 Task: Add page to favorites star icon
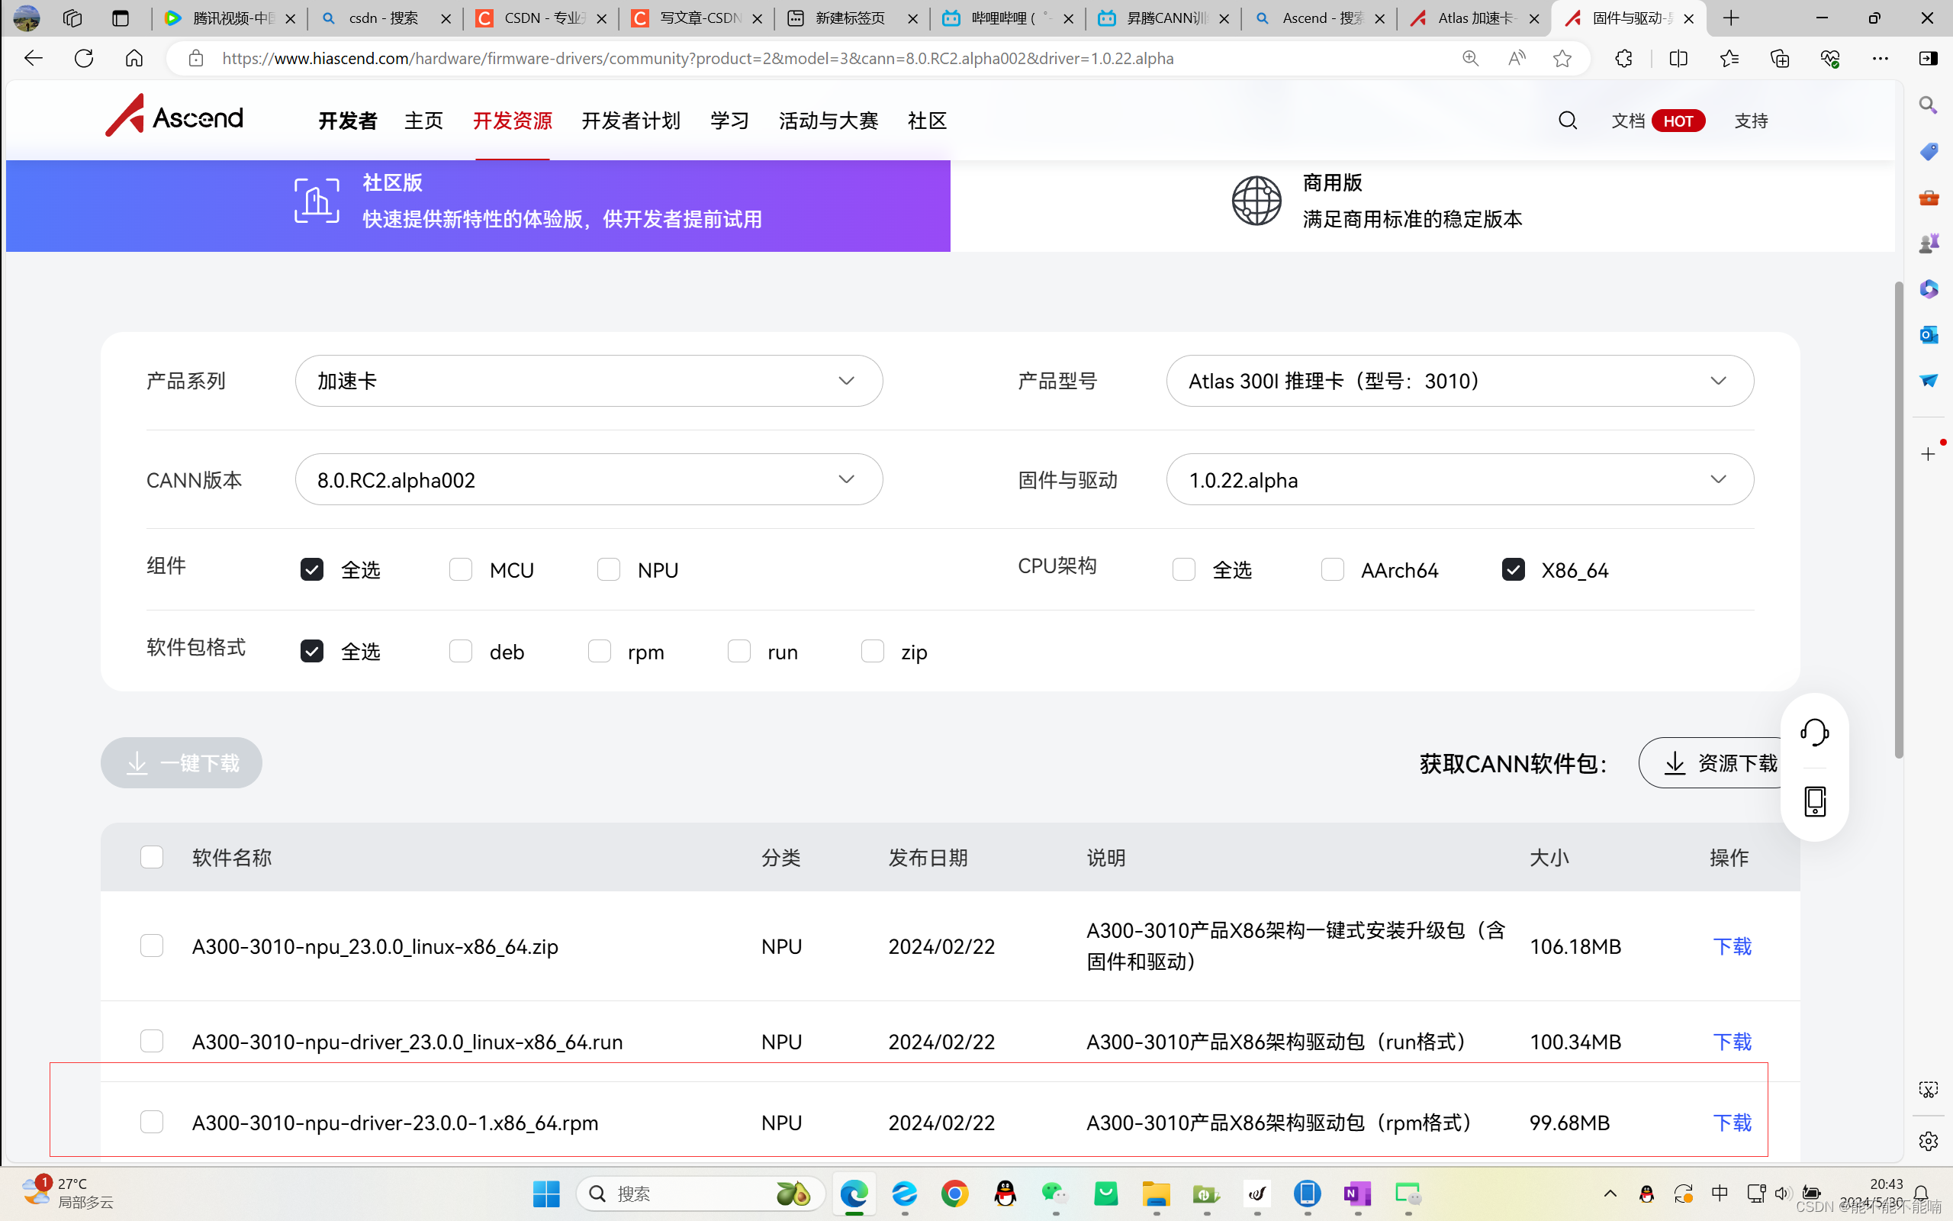point(1562,58)
